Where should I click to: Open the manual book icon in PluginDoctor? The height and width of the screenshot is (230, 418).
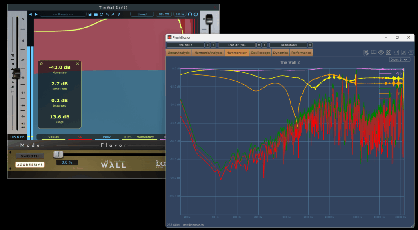coord(374,53)
